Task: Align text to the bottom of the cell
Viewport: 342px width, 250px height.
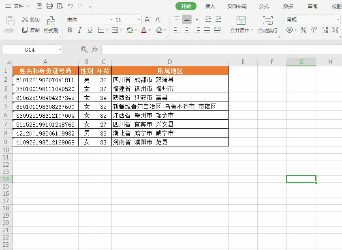Action: [x=197, y=20]
